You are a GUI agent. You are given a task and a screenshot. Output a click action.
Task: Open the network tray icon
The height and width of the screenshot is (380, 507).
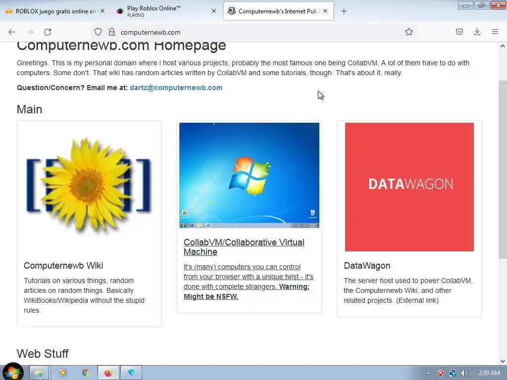(453, 373)
